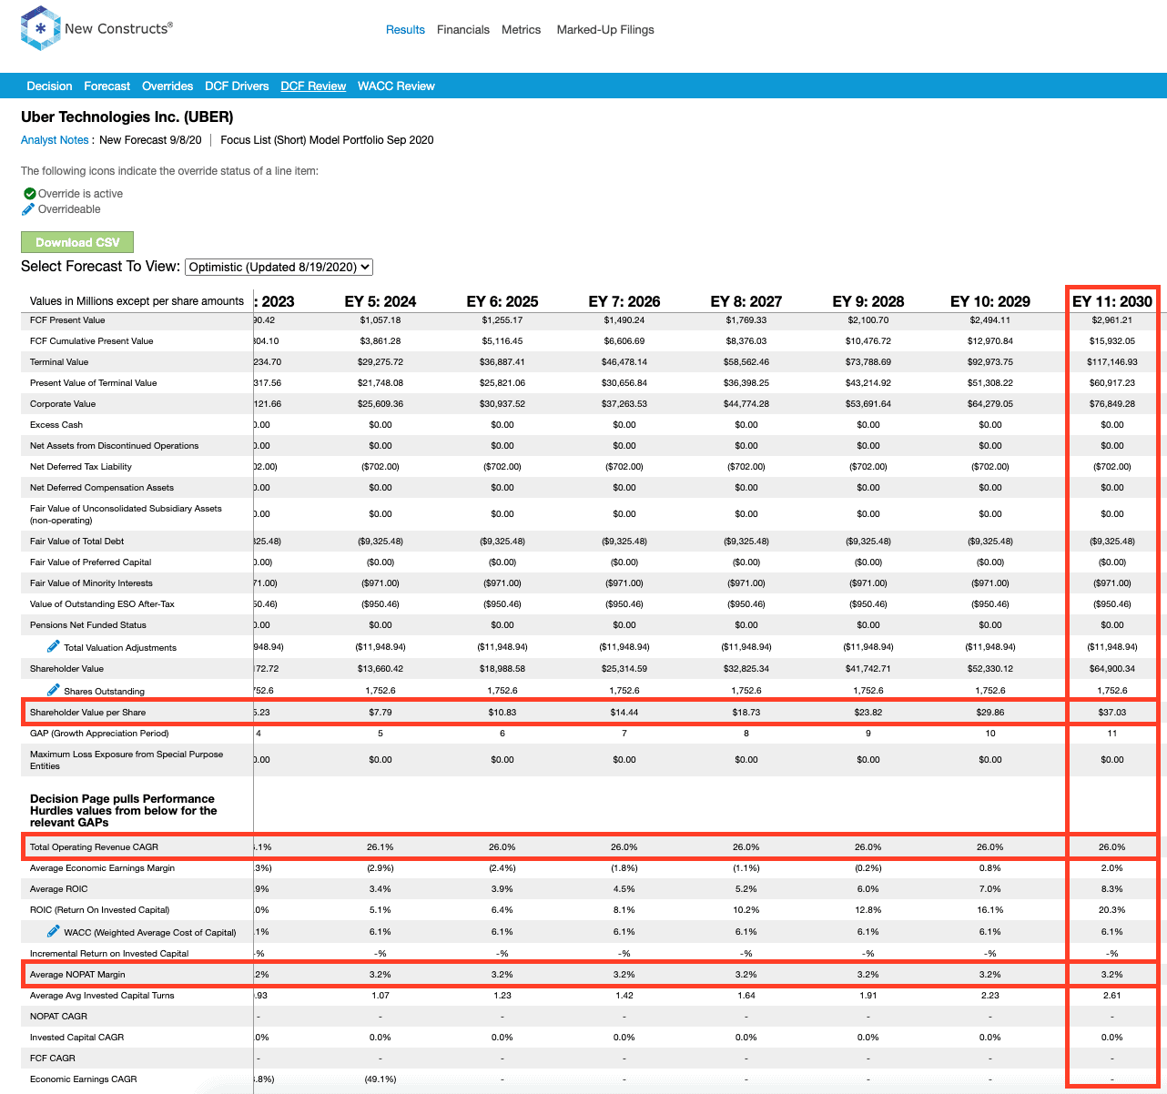The image size is (1167, 1094).
Task: Click pencil icon beside Shares Outstanding
Action: (54, 690)
